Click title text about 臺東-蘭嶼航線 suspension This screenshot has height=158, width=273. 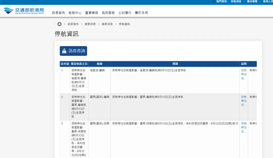point(148,97)
